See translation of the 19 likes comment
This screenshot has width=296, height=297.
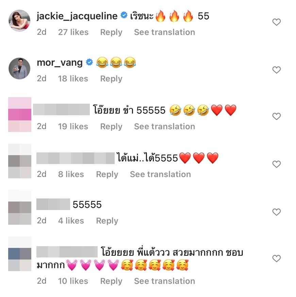[164, 127]
